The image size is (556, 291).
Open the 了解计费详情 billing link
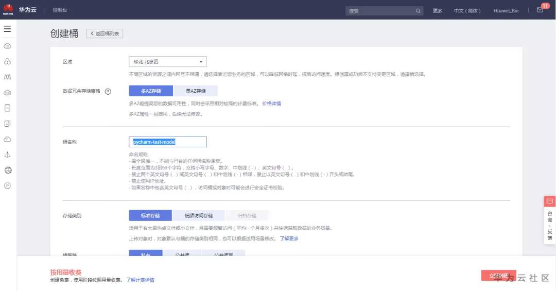tap(140, 280)
